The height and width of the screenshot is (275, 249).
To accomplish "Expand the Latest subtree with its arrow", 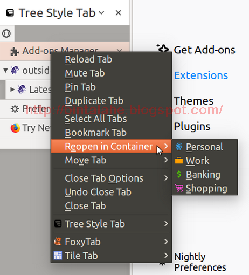I will 12,90.
